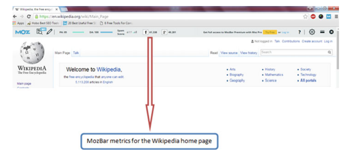Screen dimensions: 364x158
Task: Reload the page
Action: coord(29,17)
